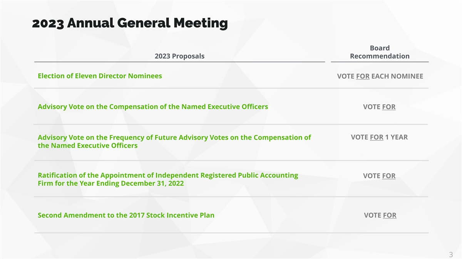
Task: Select "VOTE FOR" beside executive compensation proposal
Action: (379, 107)
